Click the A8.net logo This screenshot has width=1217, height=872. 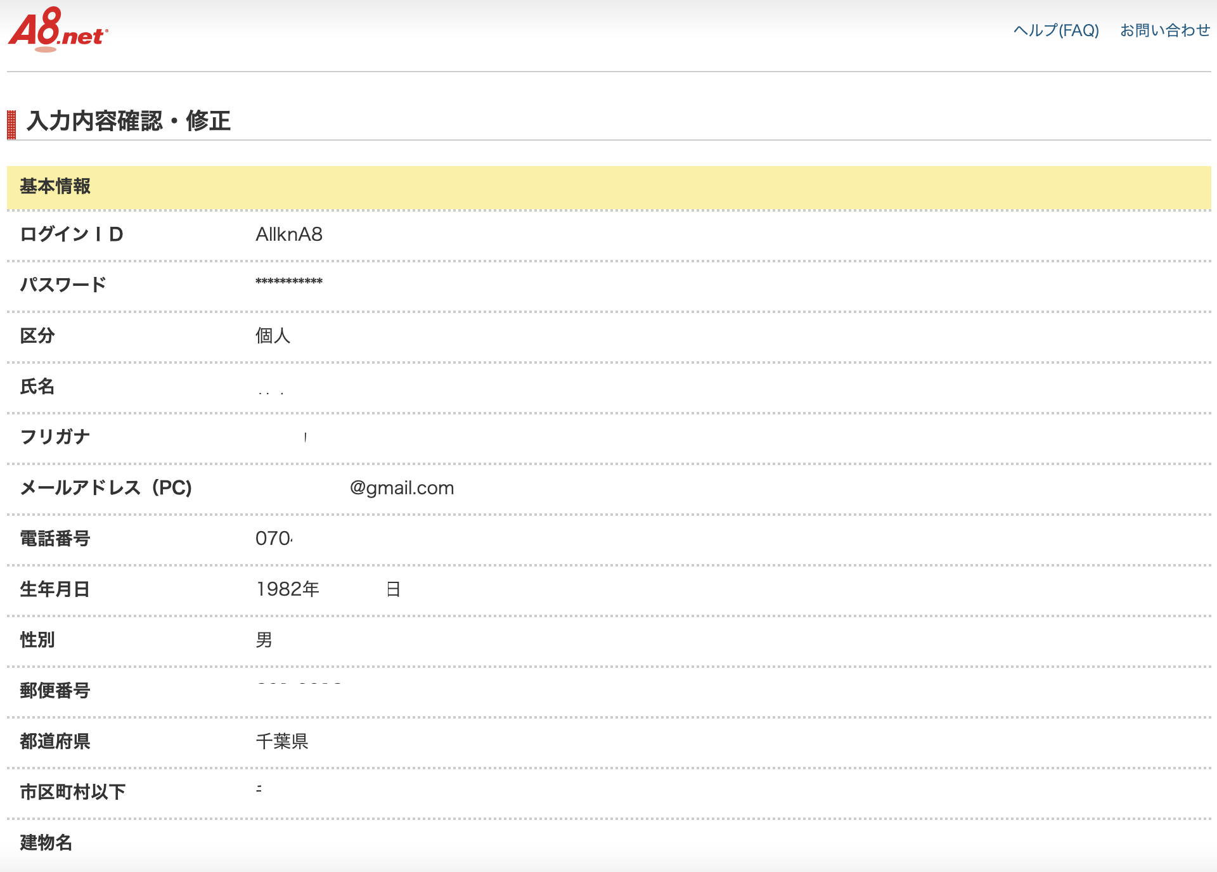[x=58, y=29]
